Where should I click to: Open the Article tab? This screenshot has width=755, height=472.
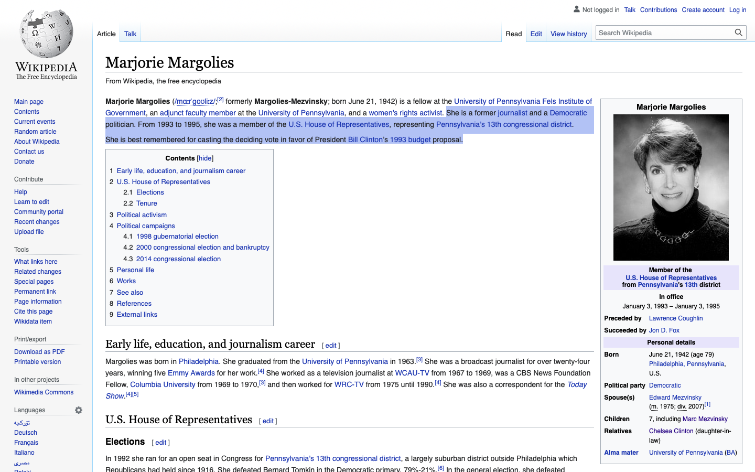coord(106,34)
